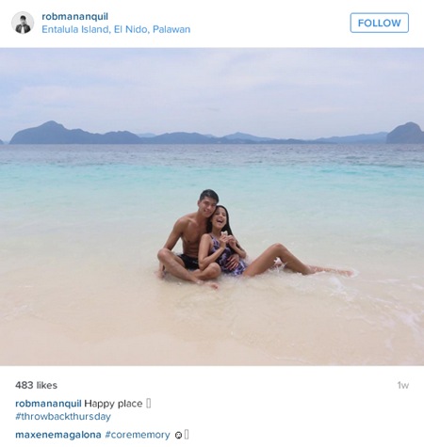
Task: Click the 1w post timestamp
Action: 403,385
